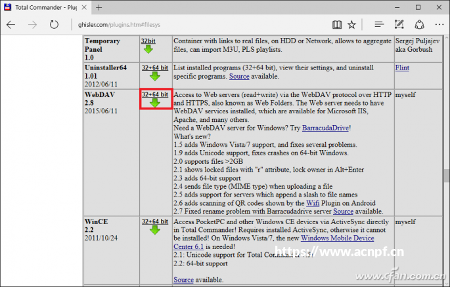The height and width of the screenshot is (287, 450).
Task: Click the forward navigation arrow
Action: (32, 25)
